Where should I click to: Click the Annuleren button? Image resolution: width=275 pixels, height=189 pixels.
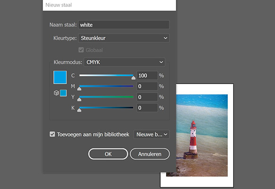coord(150,154)
